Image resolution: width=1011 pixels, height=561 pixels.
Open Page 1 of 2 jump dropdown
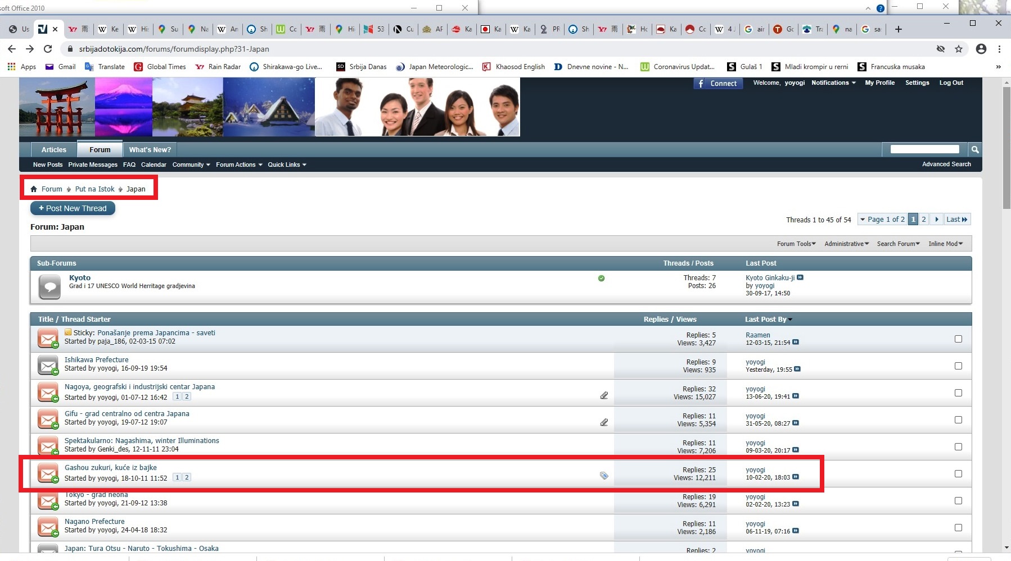[882, 220]
